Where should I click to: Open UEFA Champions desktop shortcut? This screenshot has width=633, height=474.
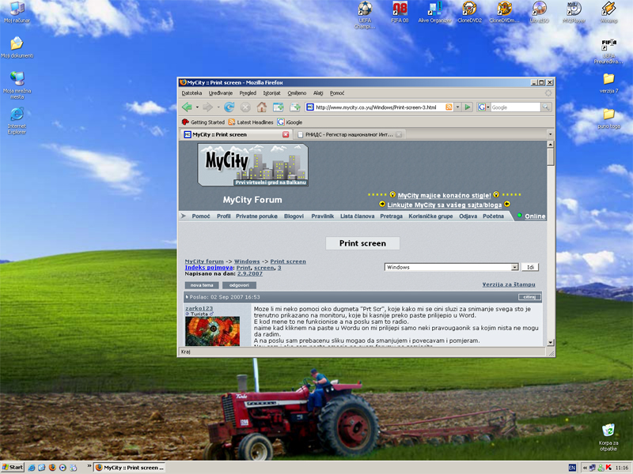365,15
